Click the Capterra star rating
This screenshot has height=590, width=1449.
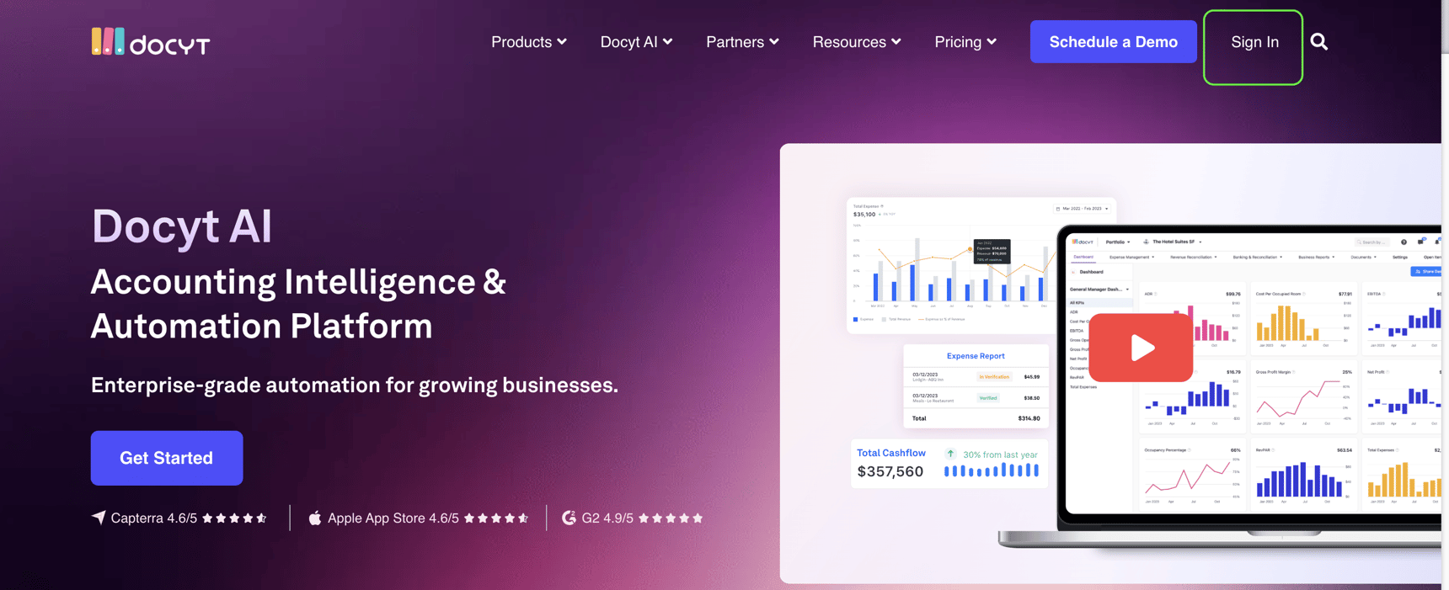234,518
